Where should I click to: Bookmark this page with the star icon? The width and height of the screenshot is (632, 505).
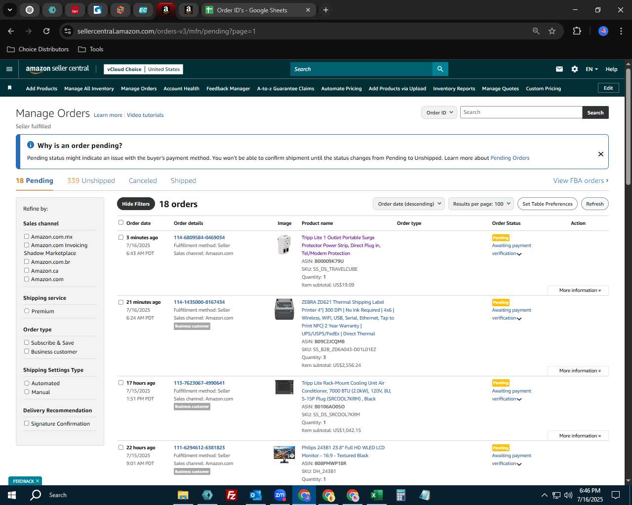click(x=552, y=31)
